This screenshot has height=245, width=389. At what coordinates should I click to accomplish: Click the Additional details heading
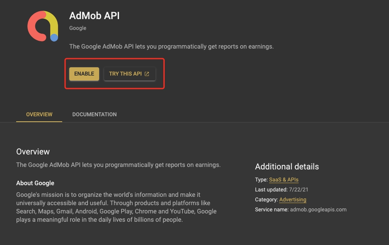pos(287,167)
